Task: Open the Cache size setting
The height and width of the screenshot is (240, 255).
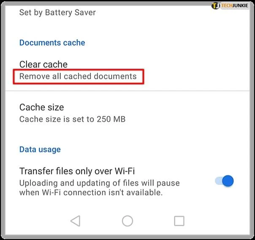Action: [x=127, y=113]
